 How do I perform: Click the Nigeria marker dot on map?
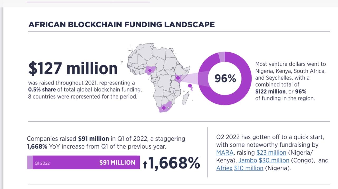point(150,70)
